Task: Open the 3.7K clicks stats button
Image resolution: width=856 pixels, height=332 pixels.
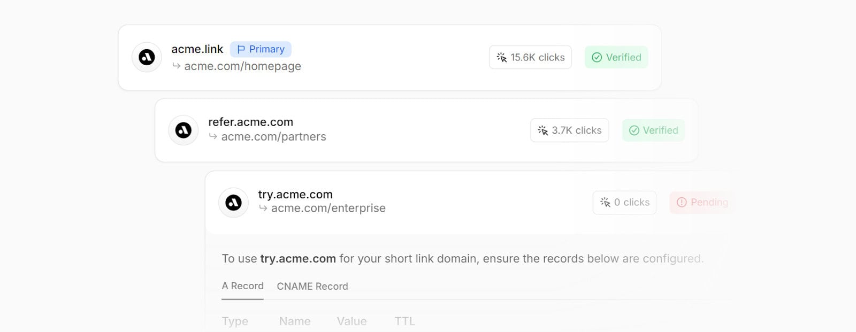Action: 569,130
